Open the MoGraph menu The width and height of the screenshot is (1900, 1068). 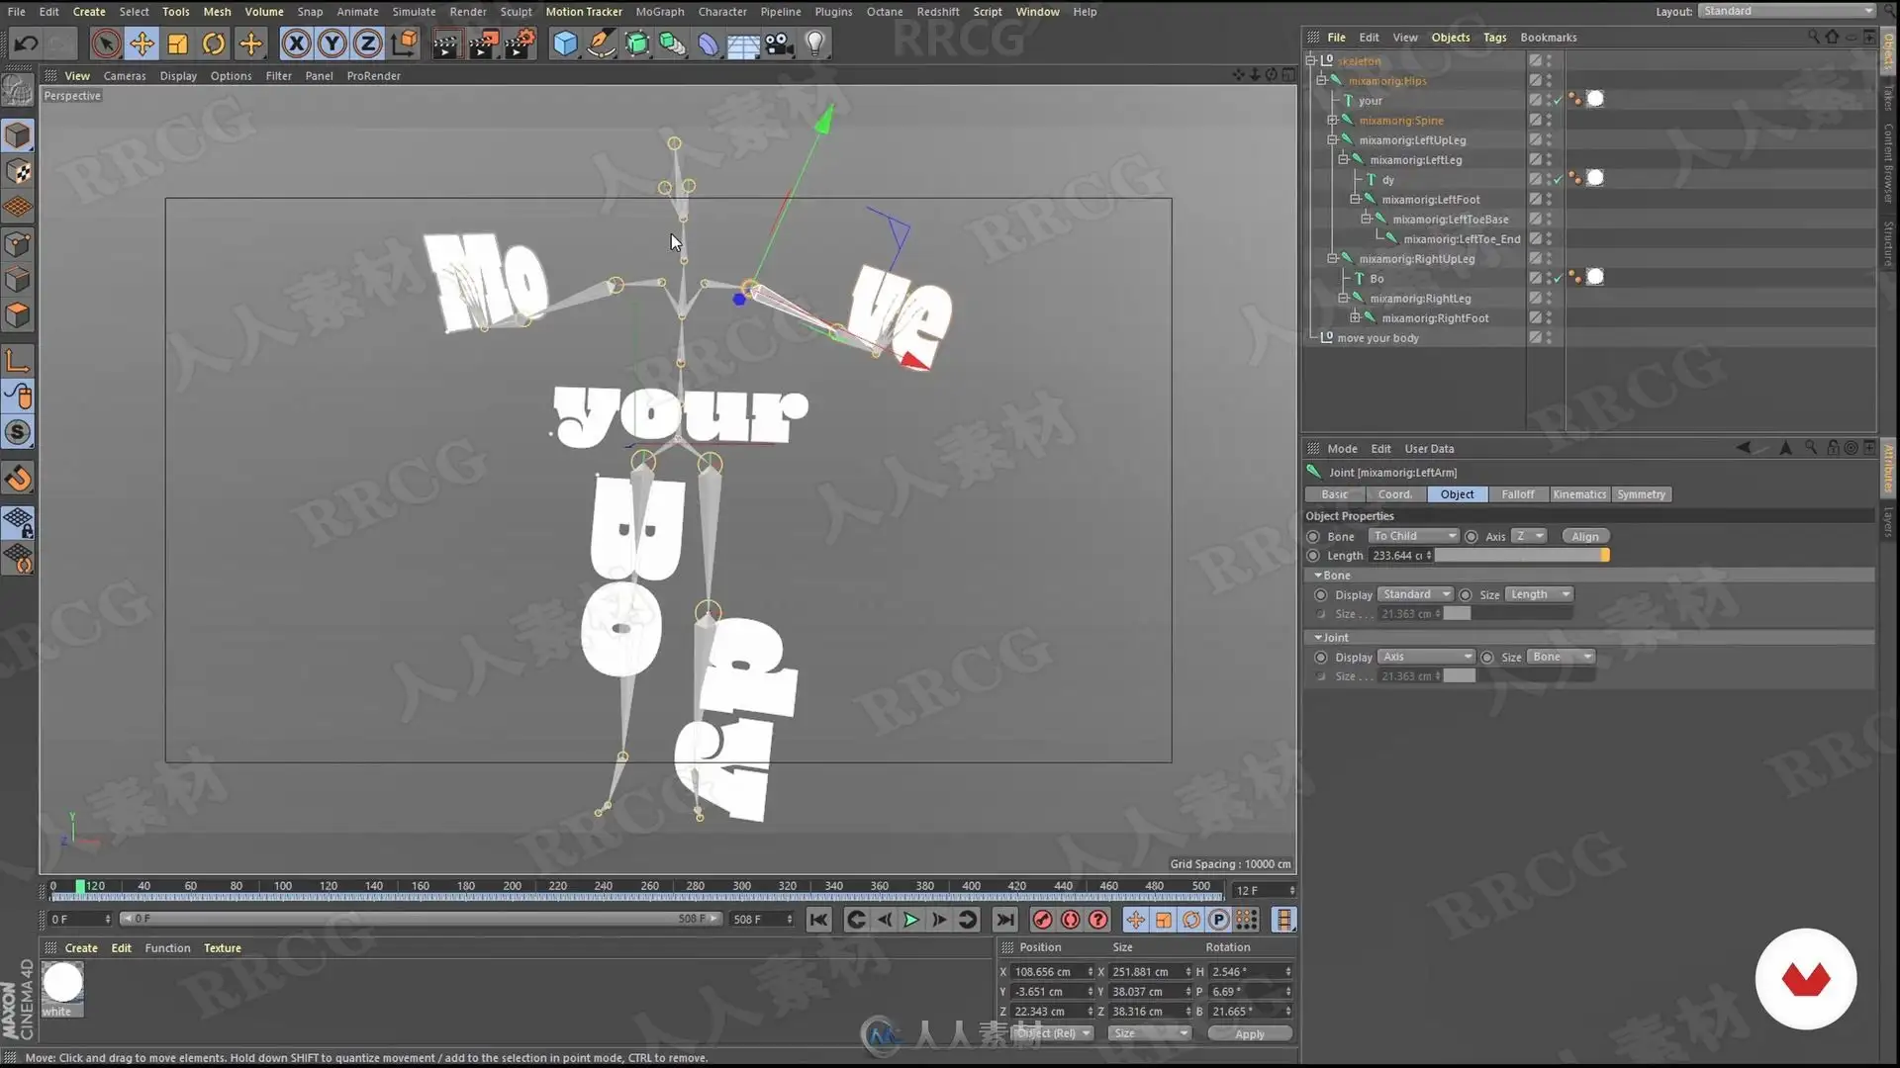click(x=659, y=12)
